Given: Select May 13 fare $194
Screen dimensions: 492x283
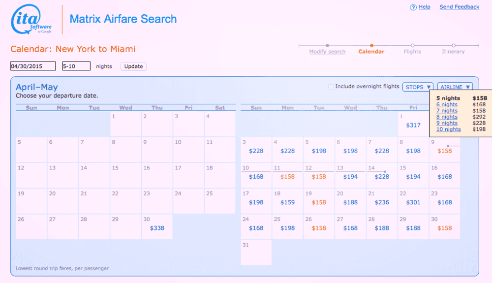Looking at the screenshot, I should [x=350, y=177].
